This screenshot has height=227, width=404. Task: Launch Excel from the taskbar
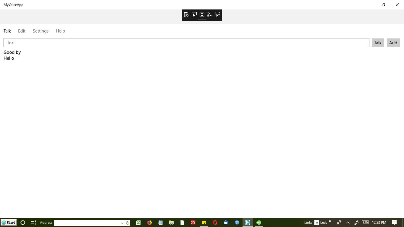(138, 222)
